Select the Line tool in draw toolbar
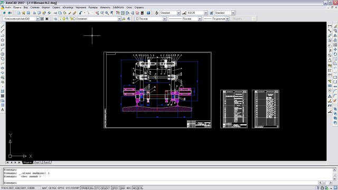Screen dimensions: 338x190 pyautogui.click(x=3, y=26)
